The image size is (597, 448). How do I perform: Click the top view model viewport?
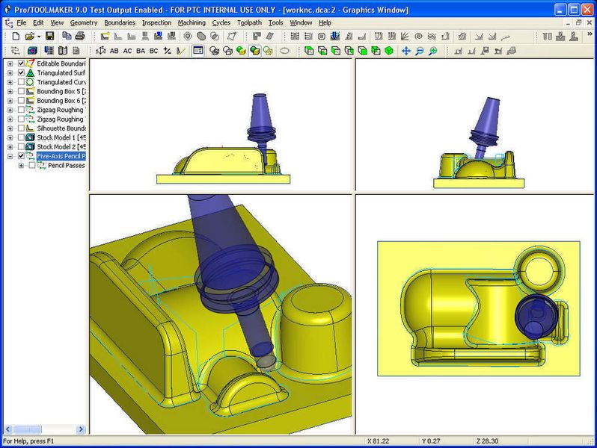[474, 314]
